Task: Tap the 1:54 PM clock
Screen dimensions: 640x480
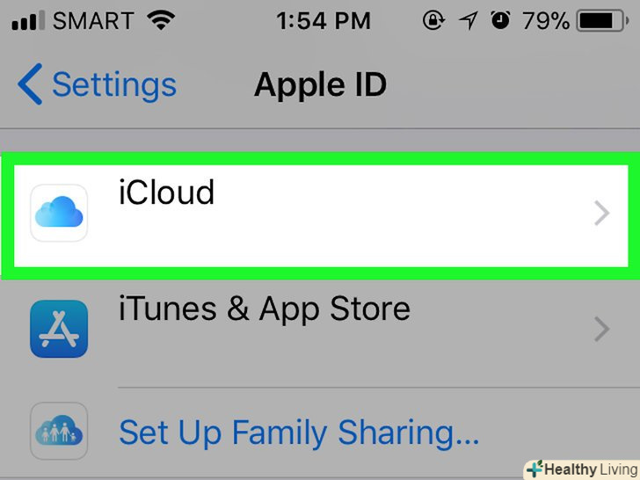Action: pos(324,20)
